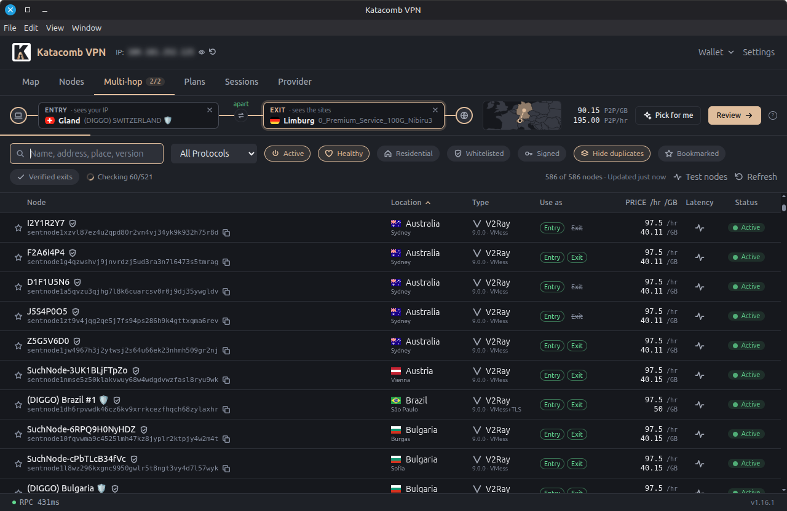Copy address of SuchNode-6RPQ9H0NyHDZ
The width and height of the screenshot is (787, 511).
point(226,439)
